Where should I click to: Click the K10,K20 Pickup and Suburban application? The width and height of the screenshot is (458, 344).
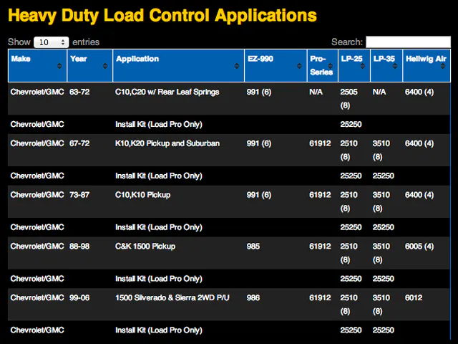click(167, 144)
